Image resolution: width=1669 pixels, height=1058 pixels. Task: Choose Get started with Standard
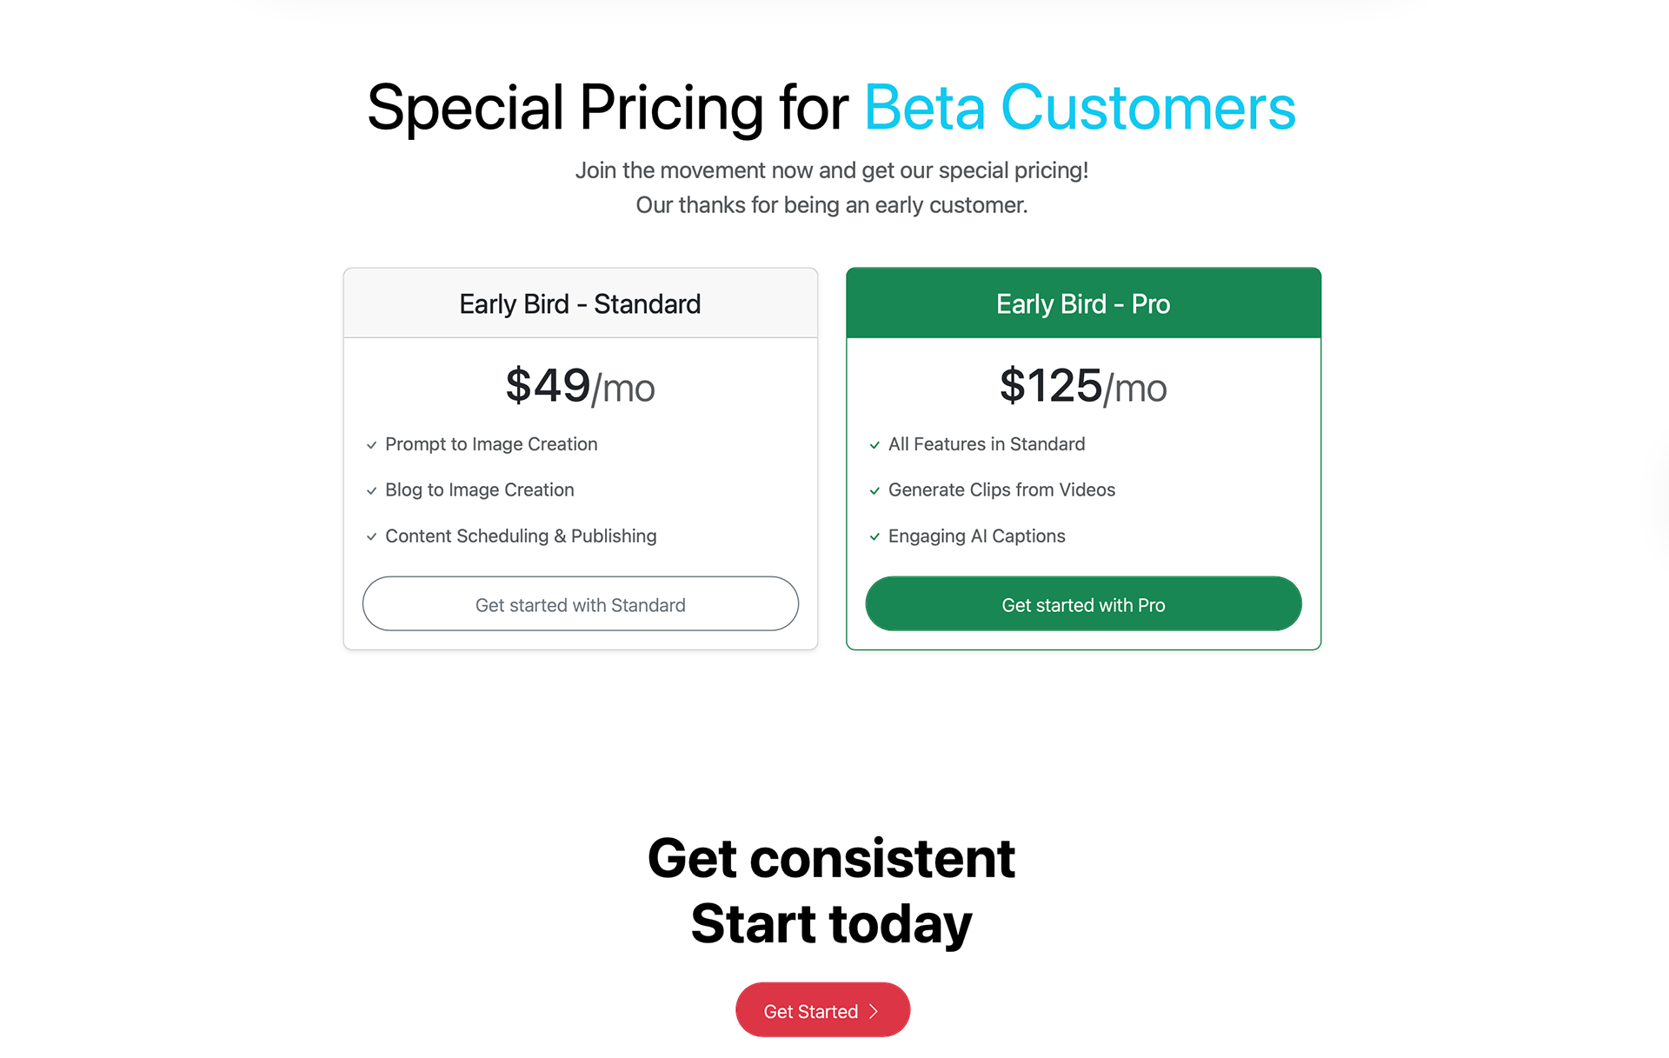click(581, 604)
